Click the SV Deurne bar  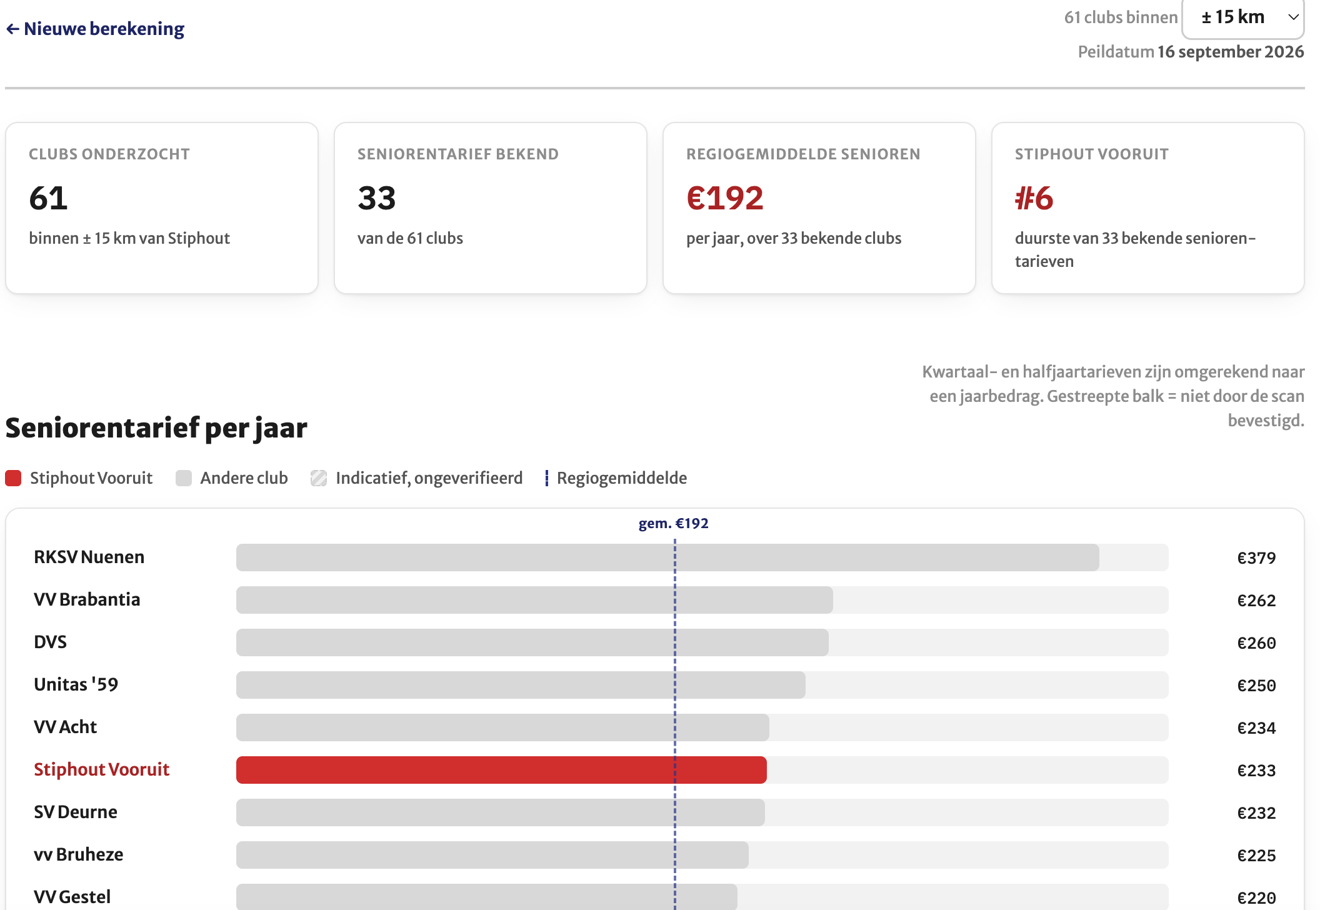click(x=501, y=812)
